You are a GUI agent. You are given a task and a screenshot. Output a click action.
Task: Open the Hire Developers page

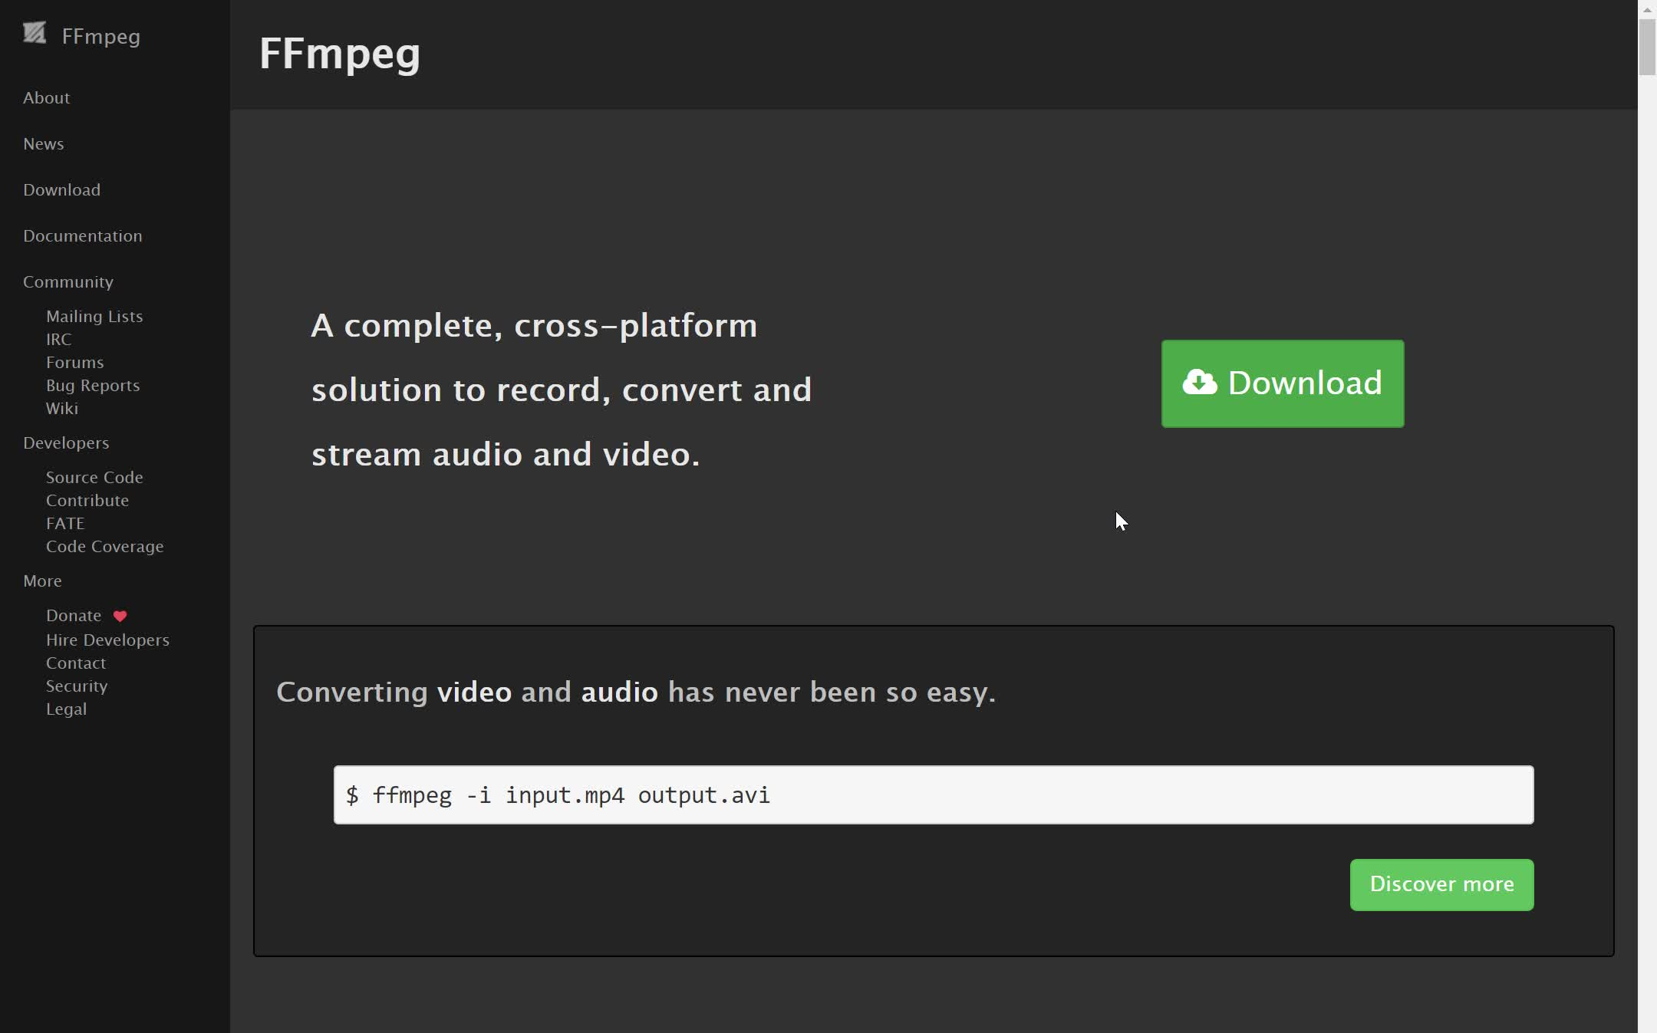(x=107, y=640)
